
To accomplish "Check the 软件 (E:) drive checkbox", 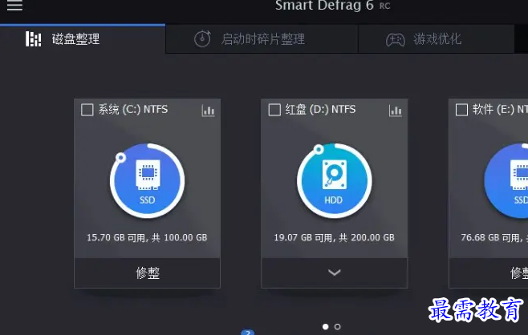I will [461, 110].
